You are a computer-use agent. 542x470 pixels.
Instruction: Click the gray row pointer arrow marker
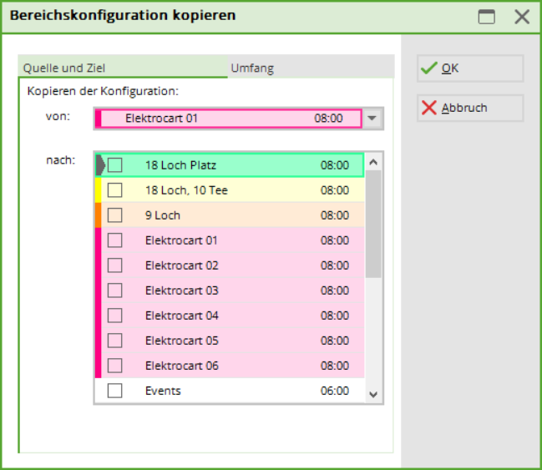click(x=100, y=165)
